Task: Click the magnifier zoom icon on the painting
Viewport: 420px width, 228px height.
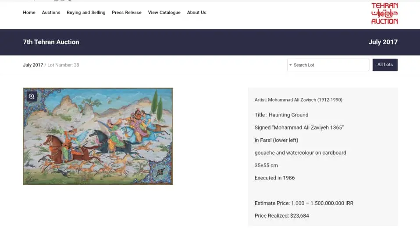Action: pyautogui.click(x=32, y=96)
